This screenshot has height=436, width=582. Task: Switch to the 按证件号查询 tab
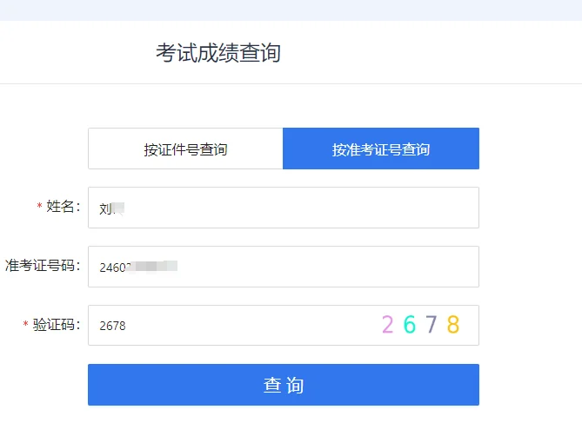click(x=185, y=149)
